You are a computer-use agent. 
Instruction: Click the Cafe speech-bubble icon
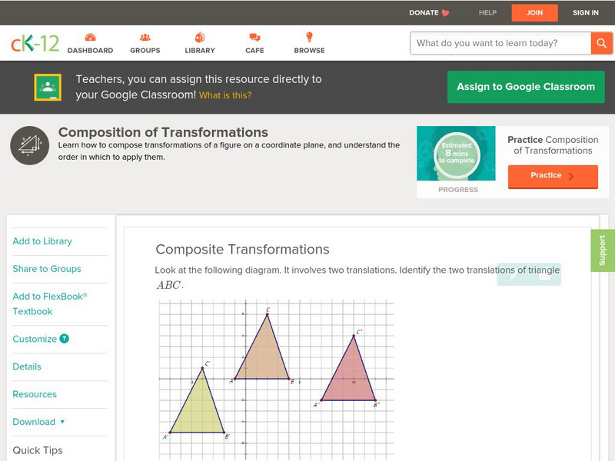[254, 36]
